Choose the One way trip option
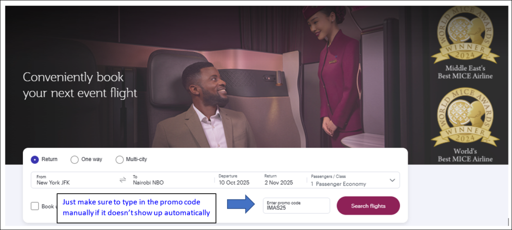This screenshot has width=512, height=230. coord(74,160)
